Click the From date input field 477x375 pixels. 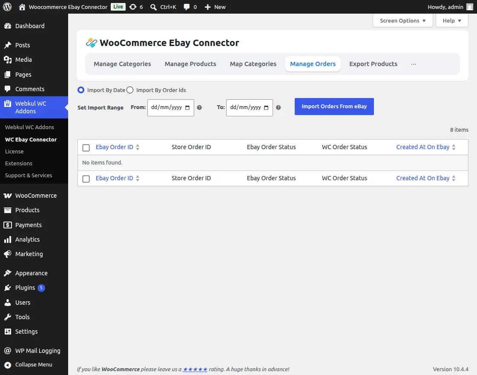point(171,108)
